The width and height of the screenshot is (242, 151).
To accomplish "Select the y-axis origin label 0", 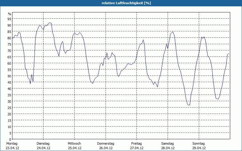I will (x=10, y=140).
